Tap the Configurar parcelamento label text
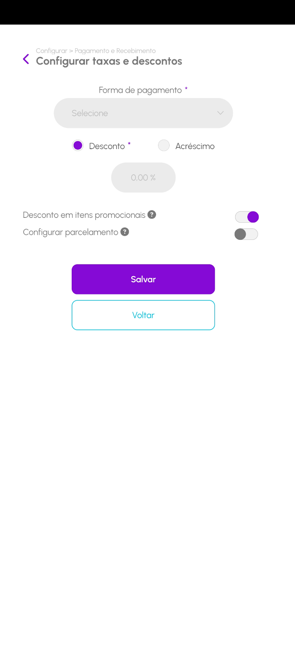Image resolution: width=295 pixels, height=655 pixels. tap(70, 232)
